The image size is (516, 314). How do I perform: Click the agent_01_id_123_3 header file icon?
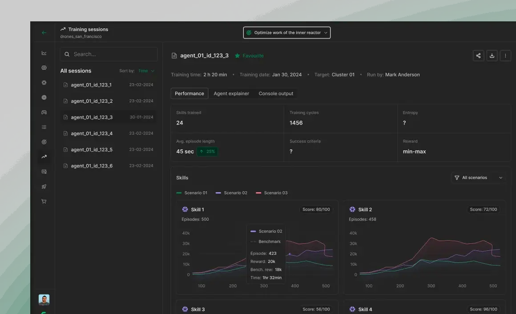tap(174, 56)
